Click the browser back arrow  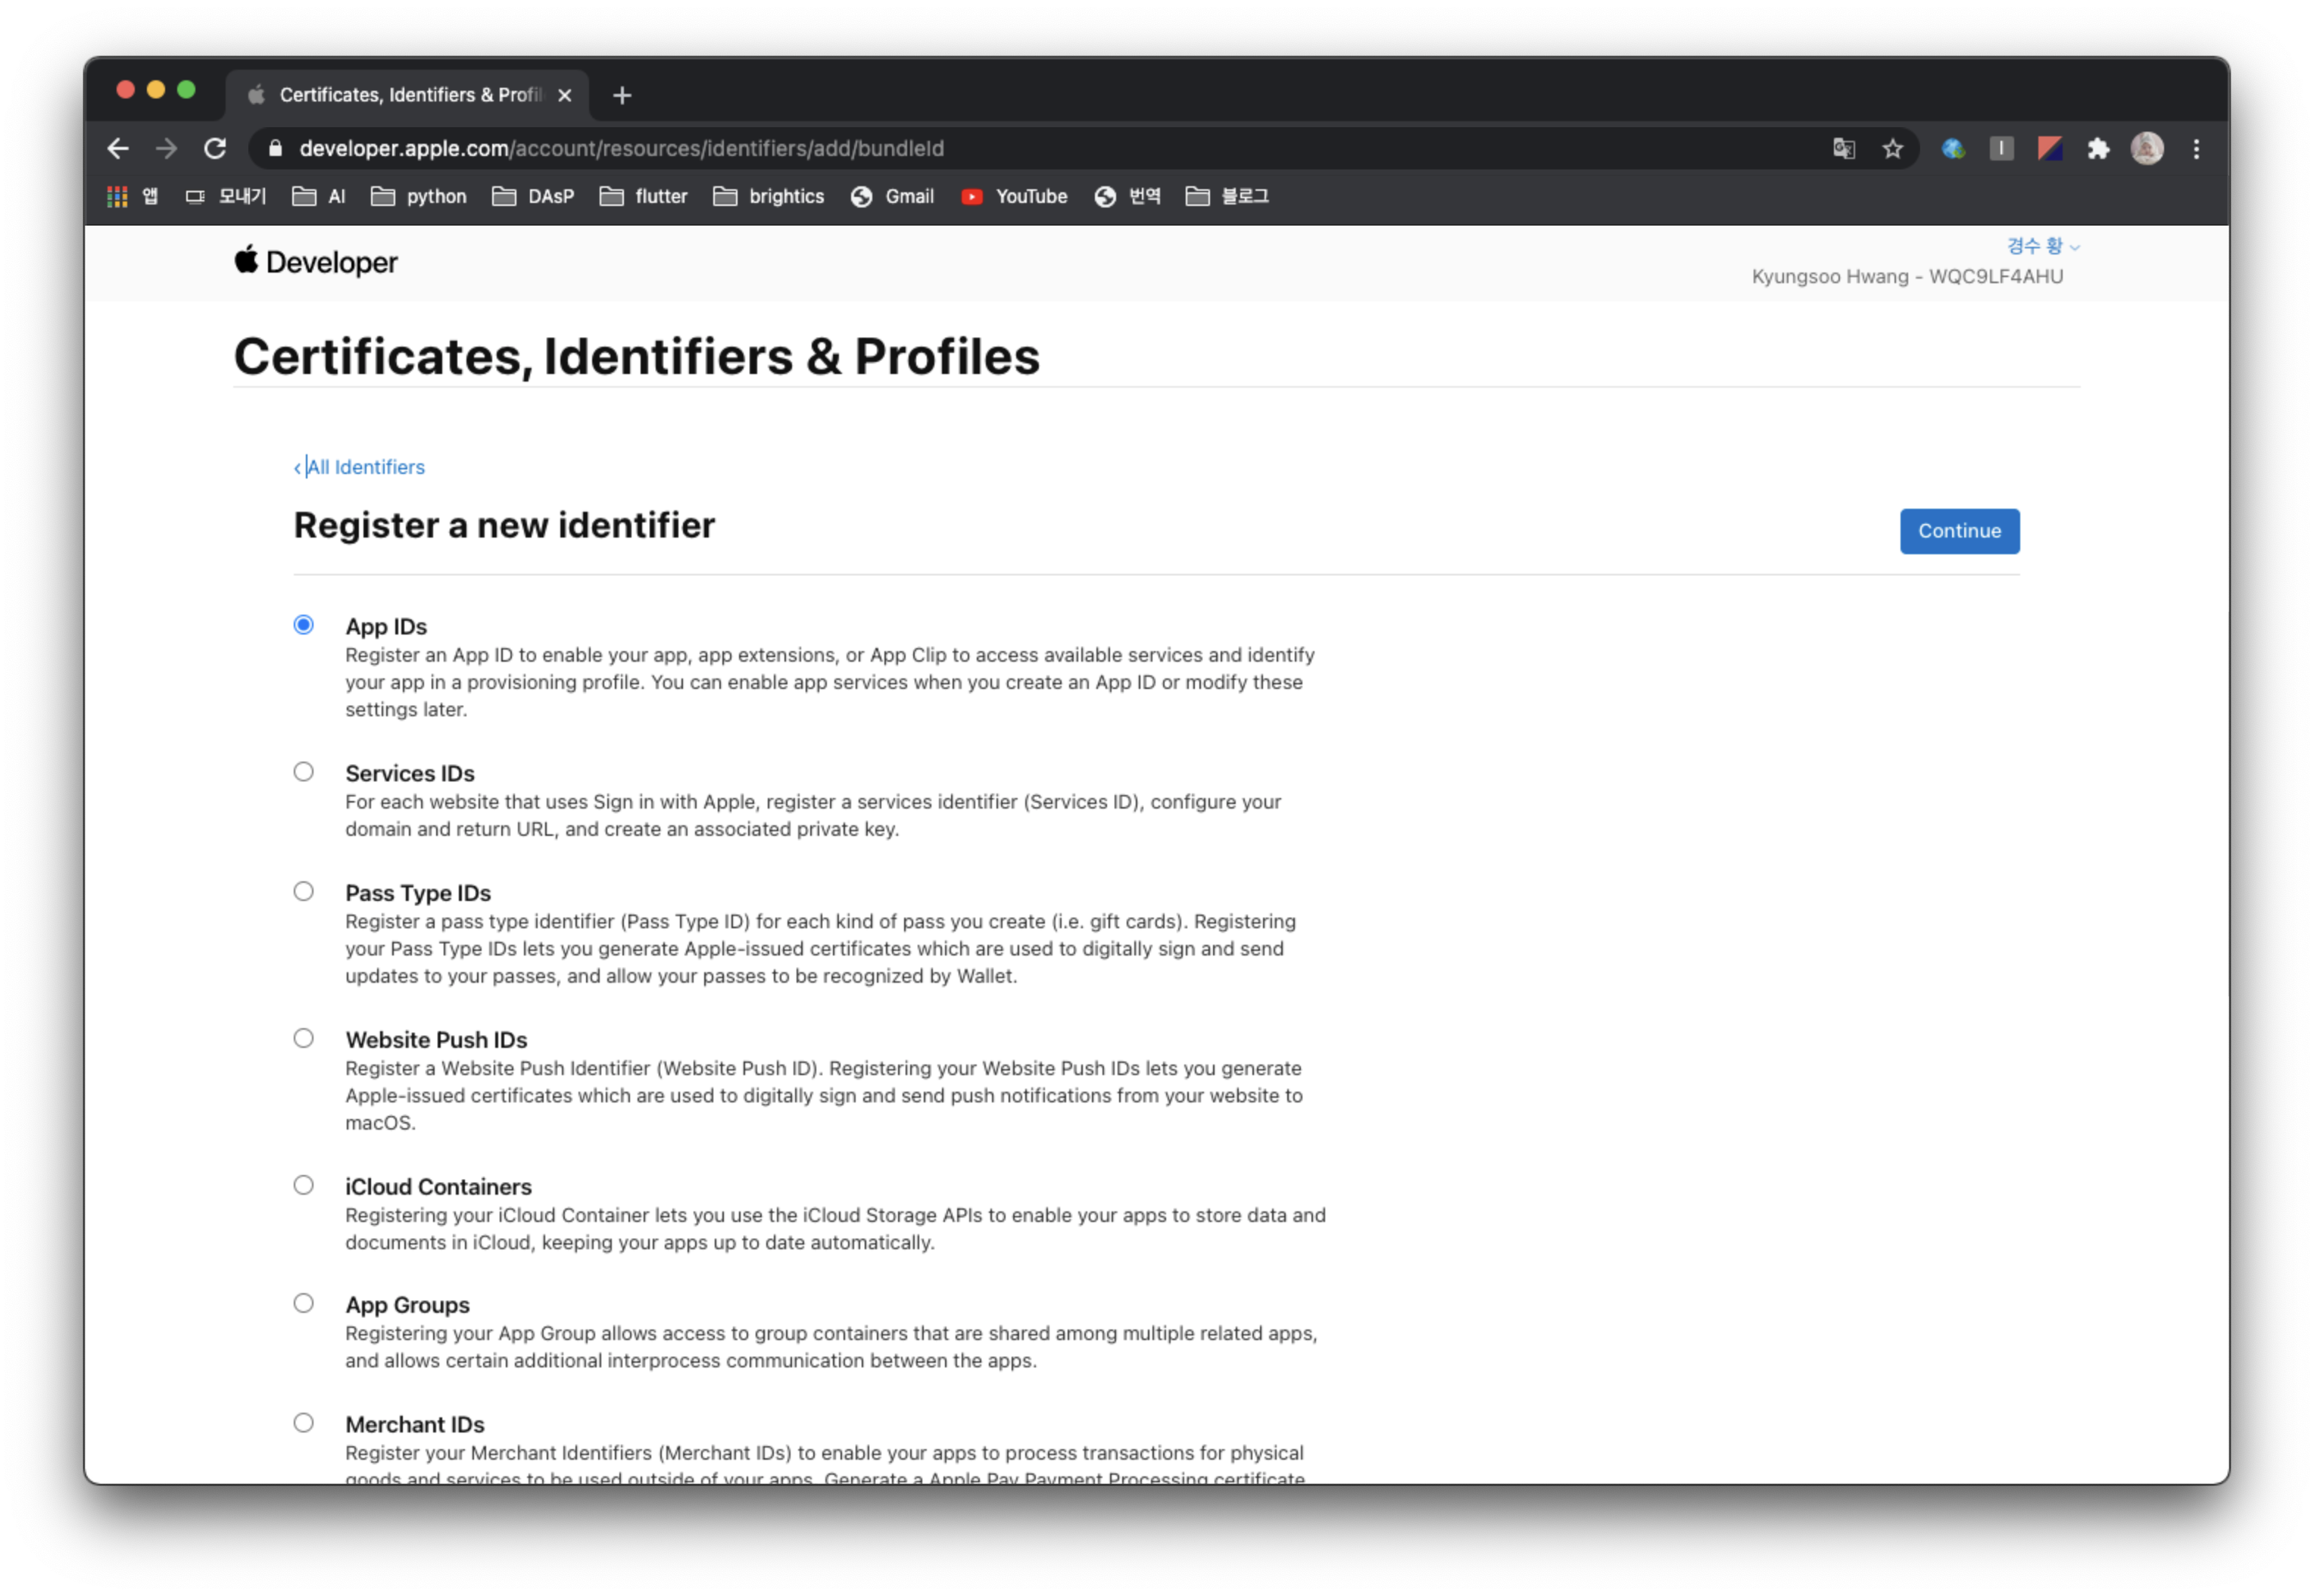coord(118,149)
